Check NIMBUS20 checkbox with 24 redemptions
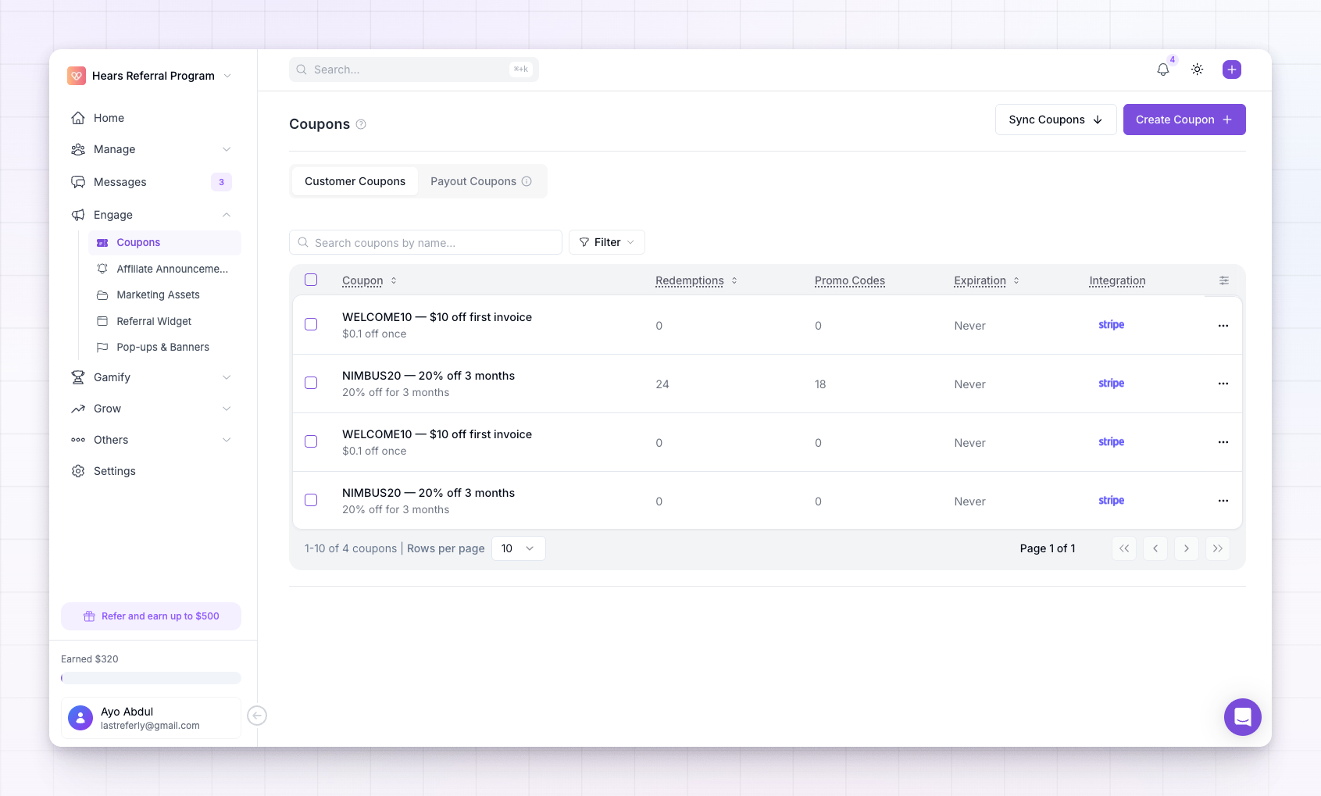1321x796 pixels. [x=311, y=383]
